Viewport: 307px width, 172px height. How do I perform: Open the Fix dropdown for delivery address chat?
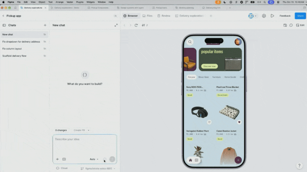click(x=24, y=42)
